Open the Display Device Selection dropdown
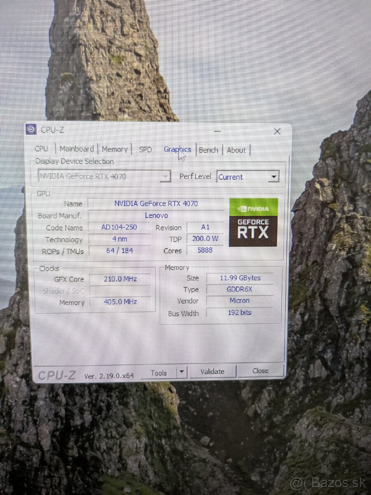371x495 pixels. pos(104,177)
